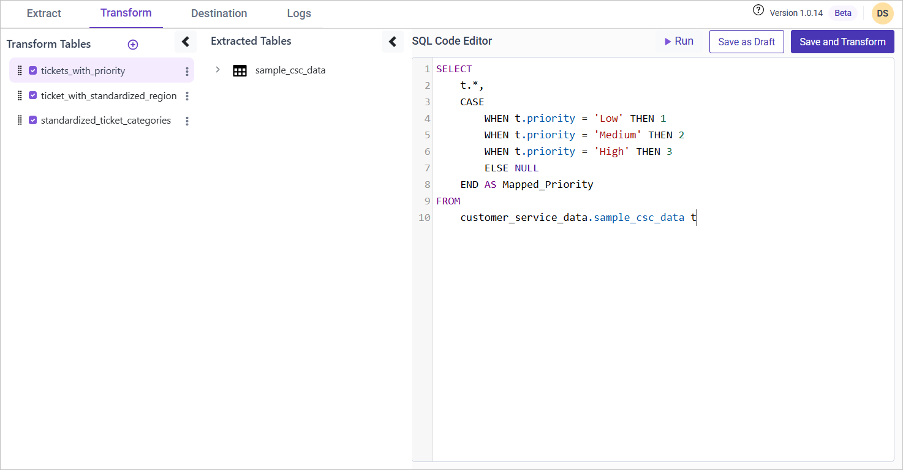Collapse the Transform Tables panel

tap(186, 42)
